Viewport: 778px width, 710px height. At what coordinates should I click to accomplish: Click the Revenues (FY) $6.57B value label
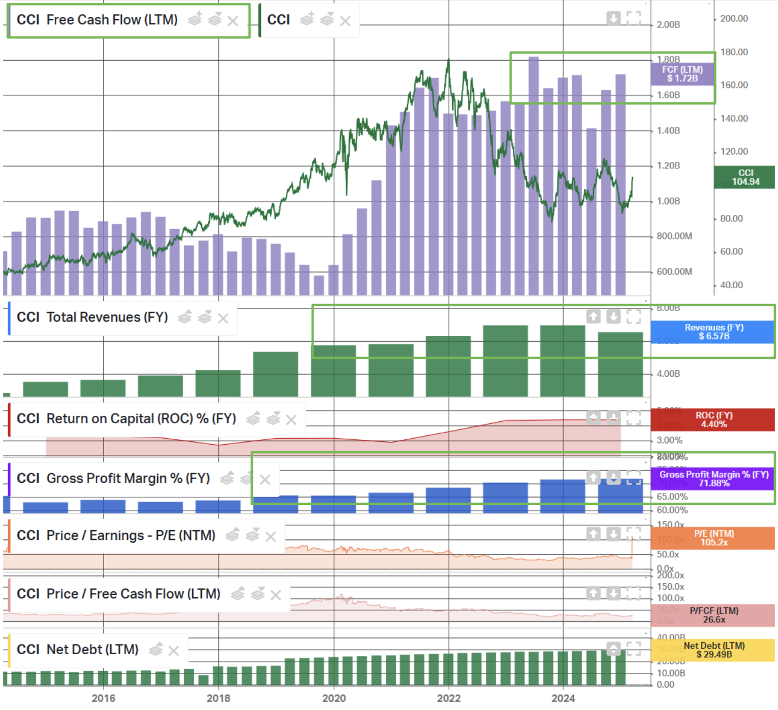click(x=713, y=332)
